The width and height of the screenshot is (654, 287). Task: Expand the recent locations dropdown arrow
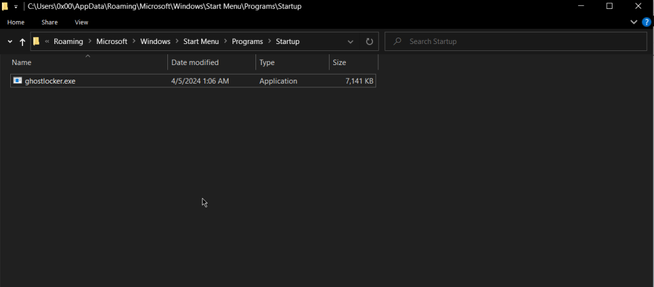coord(10,41)
